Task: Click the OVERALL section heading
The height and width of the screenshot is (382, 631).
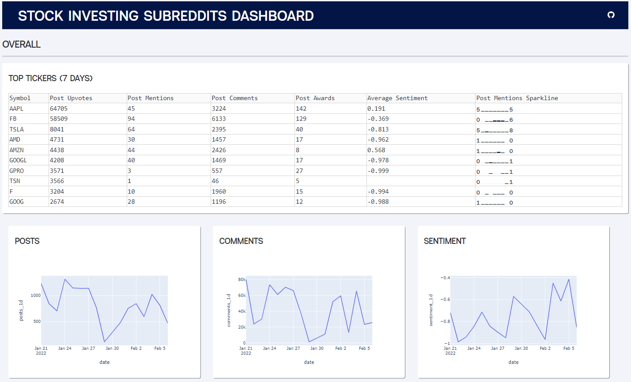Action: (21, 44)
